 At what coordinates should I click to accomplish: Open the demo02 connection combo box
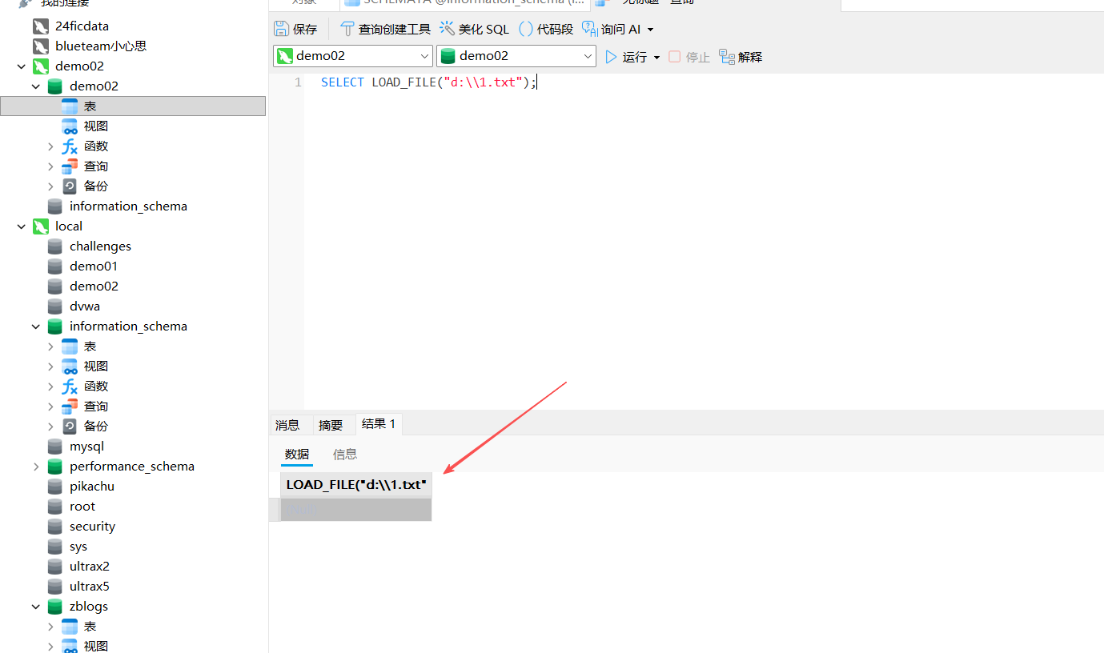coord(352,56)
